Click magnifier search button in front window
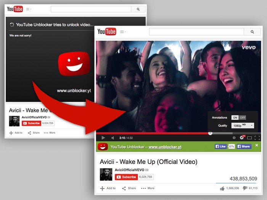The image size is (267, 200). pyautogui.click(x=252, y=32)
